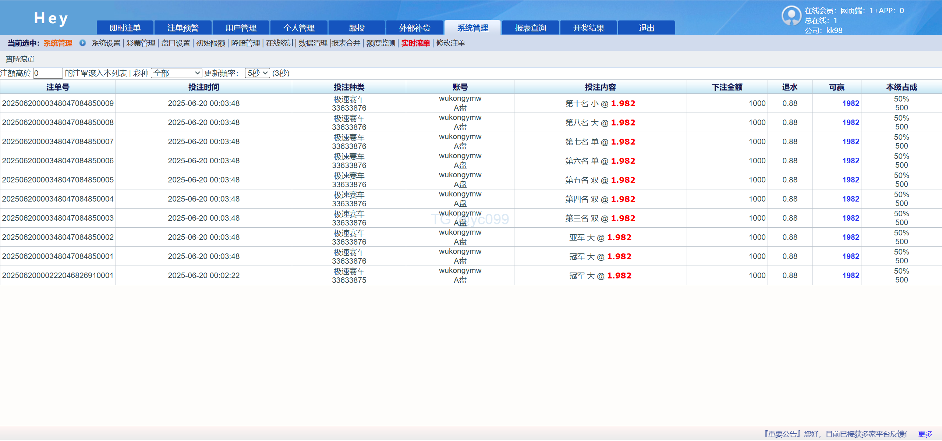Open the 外部补货 tab
942x441 pixels.
[415, 28]
